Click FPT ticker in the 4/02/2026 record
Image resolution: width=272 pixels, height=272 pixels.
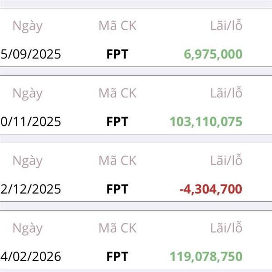(117, 257)
